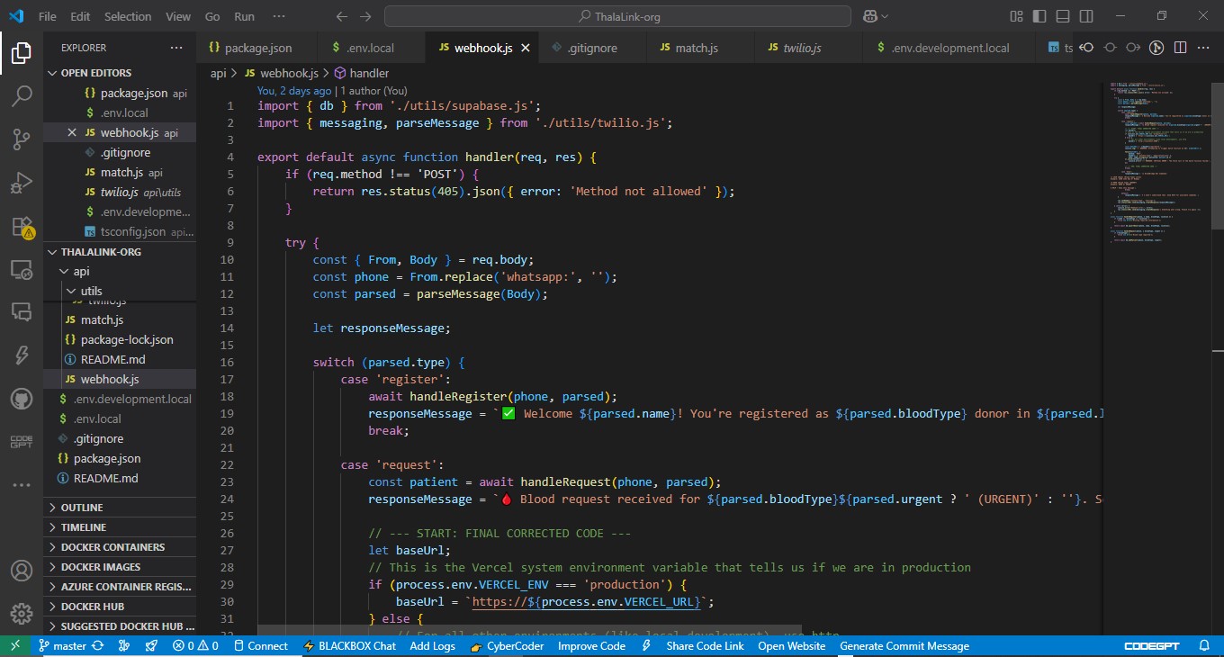Click the split editor right icon

1180,48
